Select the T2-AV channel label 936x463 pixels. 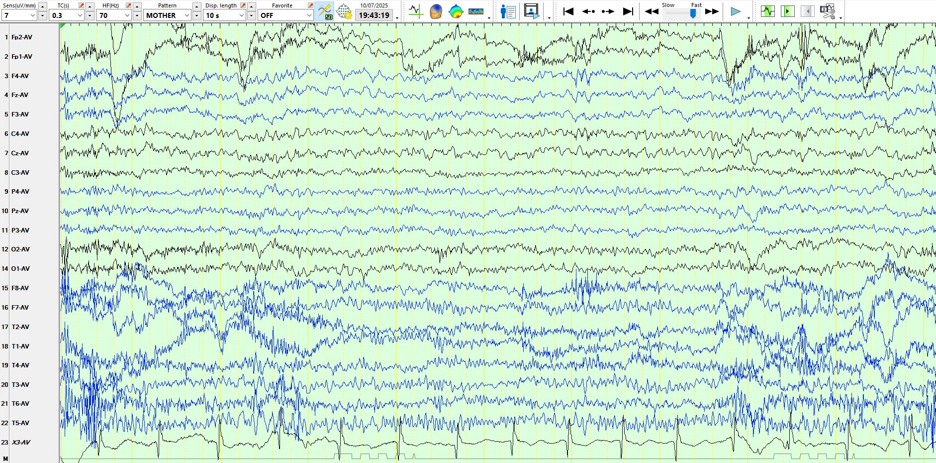(x=20, y=327)
